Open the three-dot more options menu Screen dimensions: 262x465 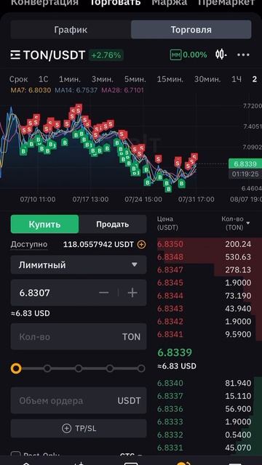tap(243, 55)
